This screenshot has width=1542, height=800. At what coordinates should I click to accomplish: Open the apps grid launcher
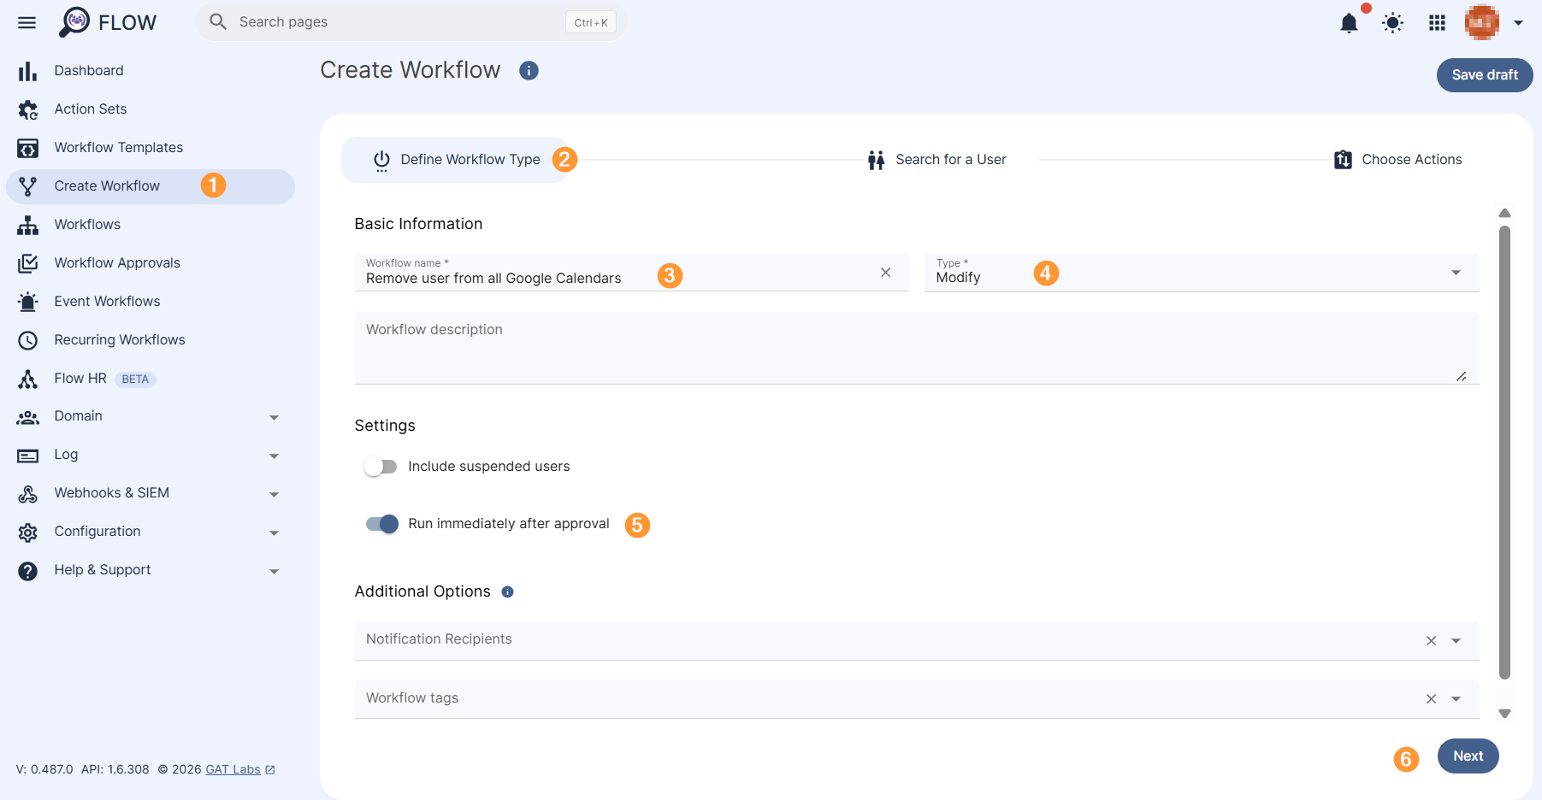[x=1437, y=23]
